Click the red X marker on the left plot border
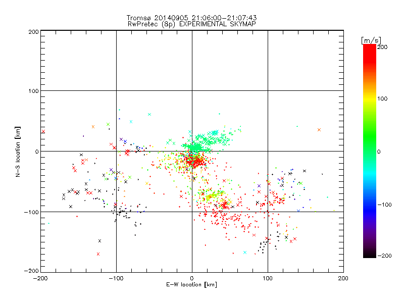 pos(43,131)
